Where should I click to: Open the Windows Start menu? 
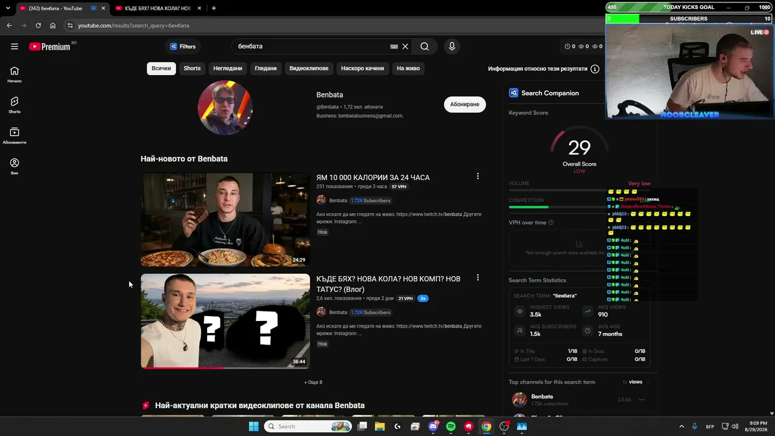coord(254,426)
